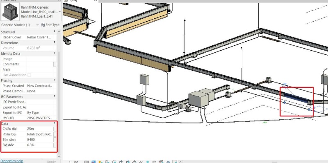Click the family type preview thumbnail
This screenshot has height=163, width=328.
10,12
